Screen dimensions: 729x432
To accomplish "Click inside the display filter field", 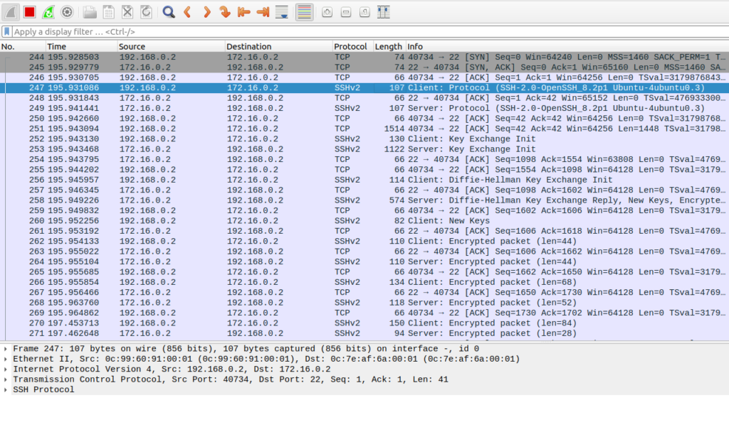I will (x=356, y=32).
